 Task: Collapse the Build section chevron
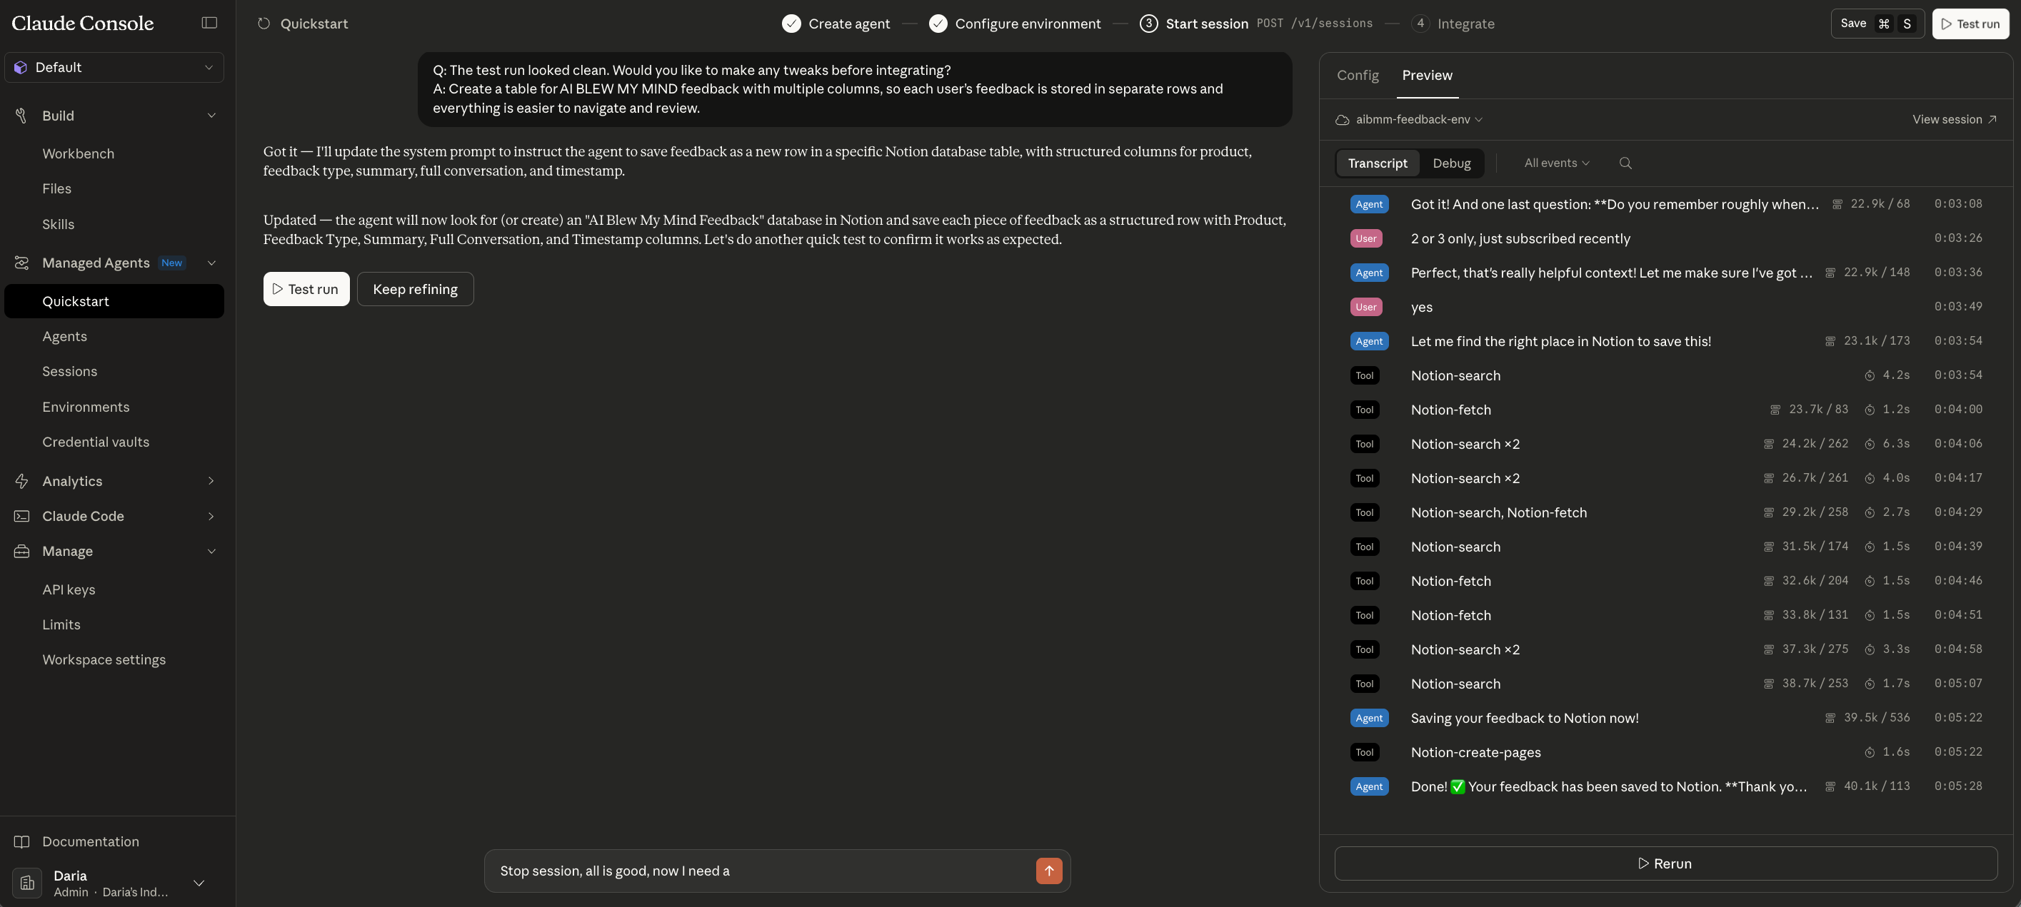211,115
